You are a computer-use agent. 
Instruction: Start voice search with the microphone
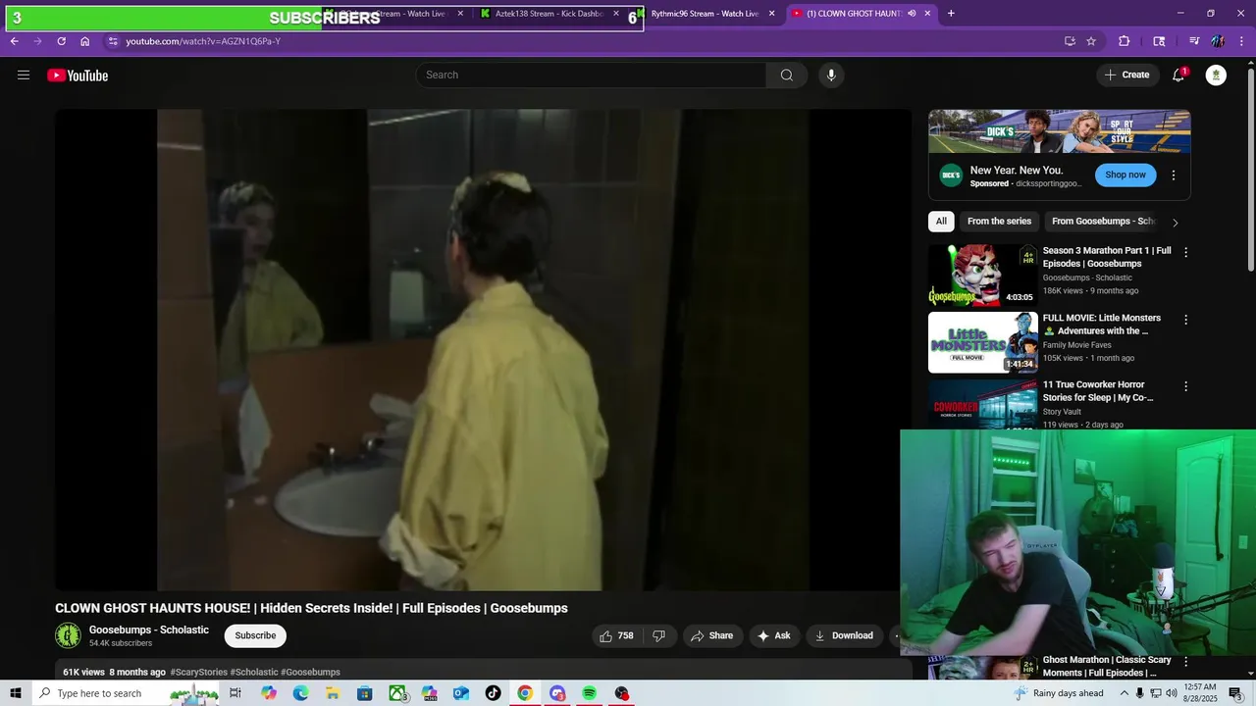(831, 76)
